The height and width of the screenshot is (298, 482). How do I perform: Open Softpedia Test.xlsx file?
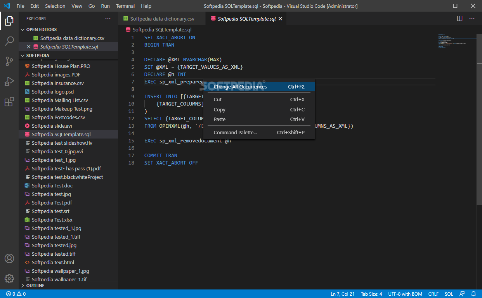tap(68, 220)
